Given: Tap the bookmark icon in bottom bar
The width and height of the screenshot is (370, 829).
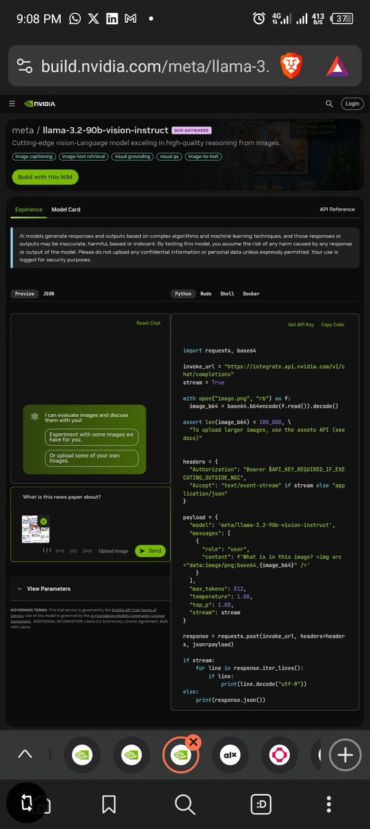Looking at the screenshot, I should point(108,803).
